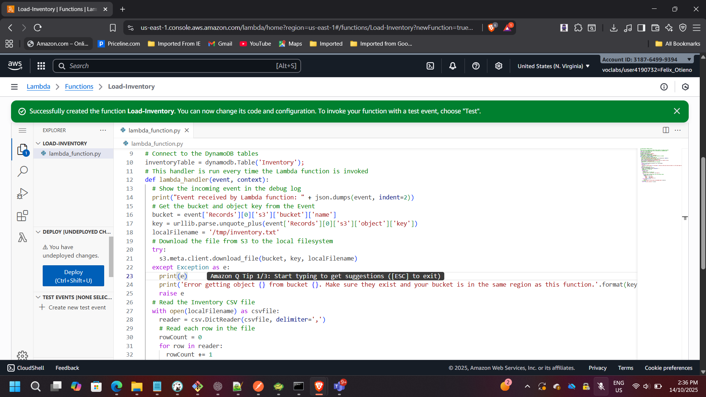
Task: Open the notifications bell in the AWS header
Action: pyautogui.click(x=452, y=65)
